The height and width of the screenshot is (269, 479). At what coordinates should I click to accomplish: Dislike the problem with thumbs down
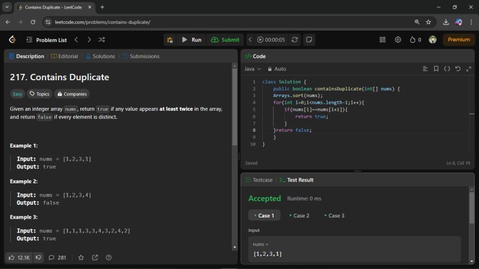38,258
